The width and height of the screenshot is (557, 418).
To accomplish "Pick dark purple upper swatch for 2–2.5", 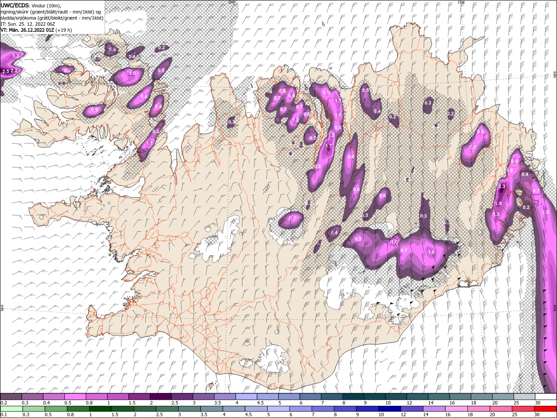I will click(160, 397).
